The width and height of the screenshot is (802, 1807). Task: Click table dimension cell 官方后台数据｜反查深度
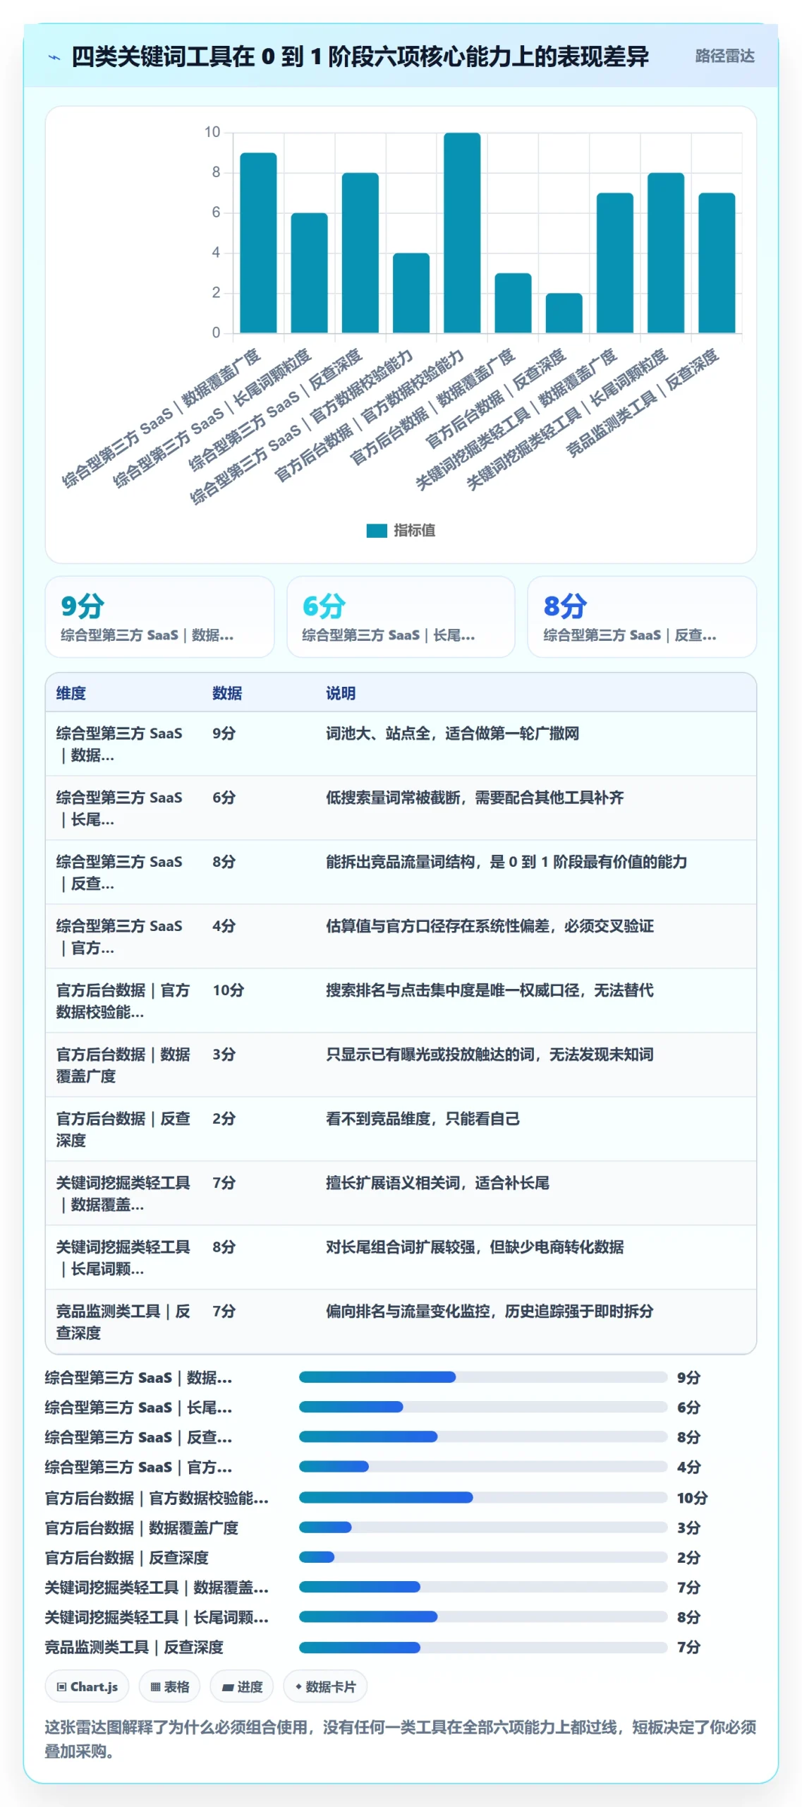tap(123, 1129)
